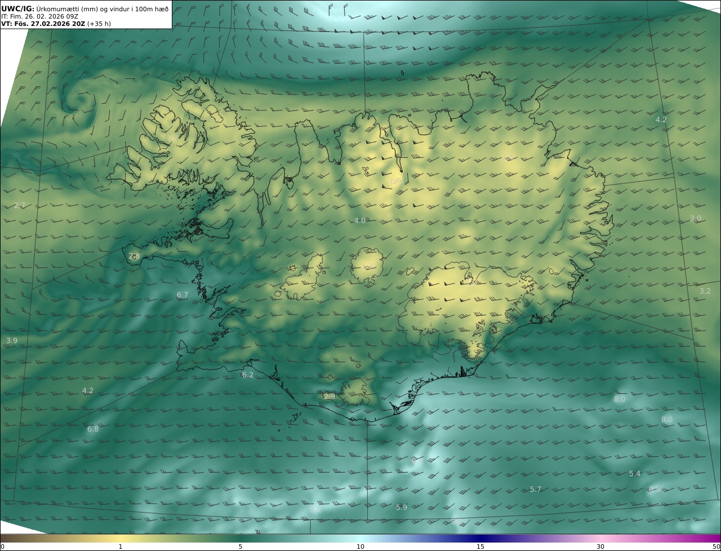Click the 0.9 value label on the map
Viewport: 721px width, 551px height.
coord(397,182)
